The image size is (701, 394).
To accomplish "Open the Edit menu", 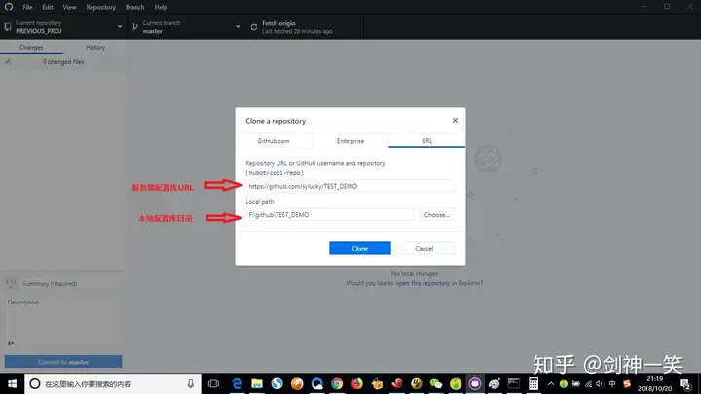I will coord(48,7).
